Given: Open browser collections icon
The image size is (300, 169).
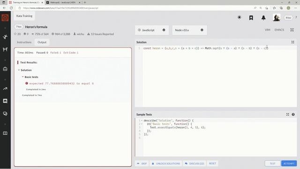Looking at the screenshot, I should [x=281, y=8].
